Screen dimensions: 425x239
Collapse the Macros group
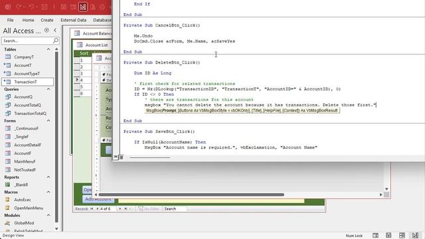coord(48,192)
